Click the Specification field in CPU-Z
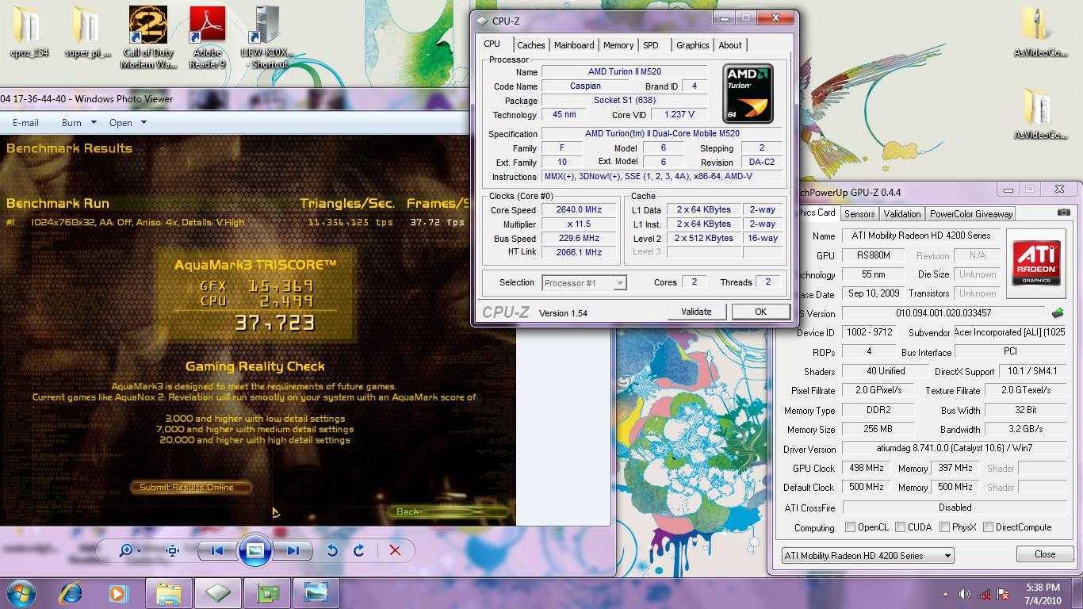This screenshot has height=609, width=1083. pos(662,134)
